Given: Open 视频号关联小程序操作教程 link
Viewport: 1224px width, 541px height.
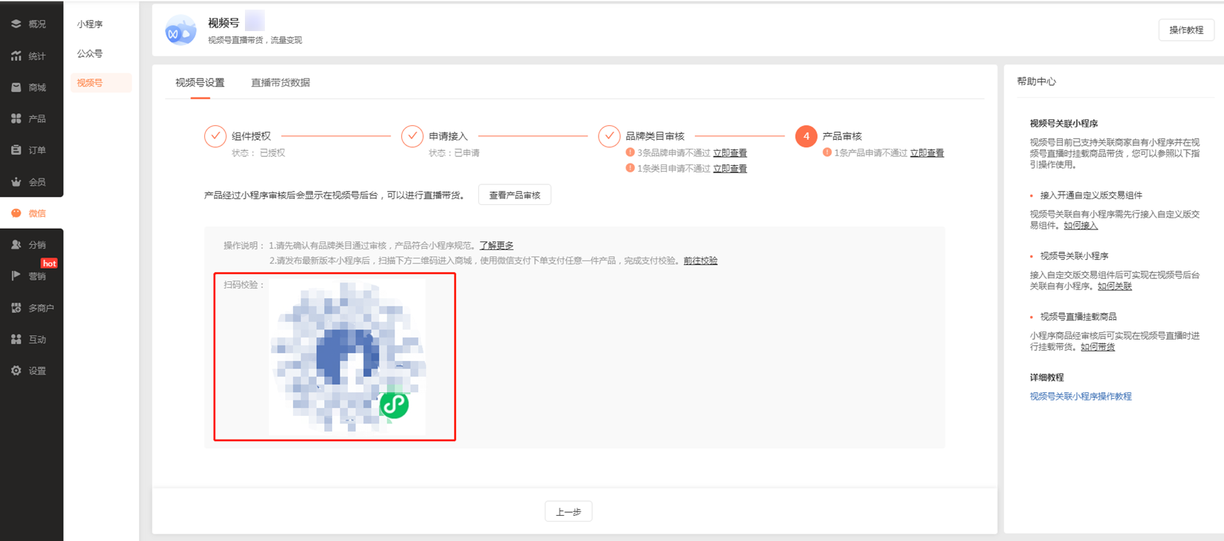Looking at the screenshot, I should [1080, 397].
